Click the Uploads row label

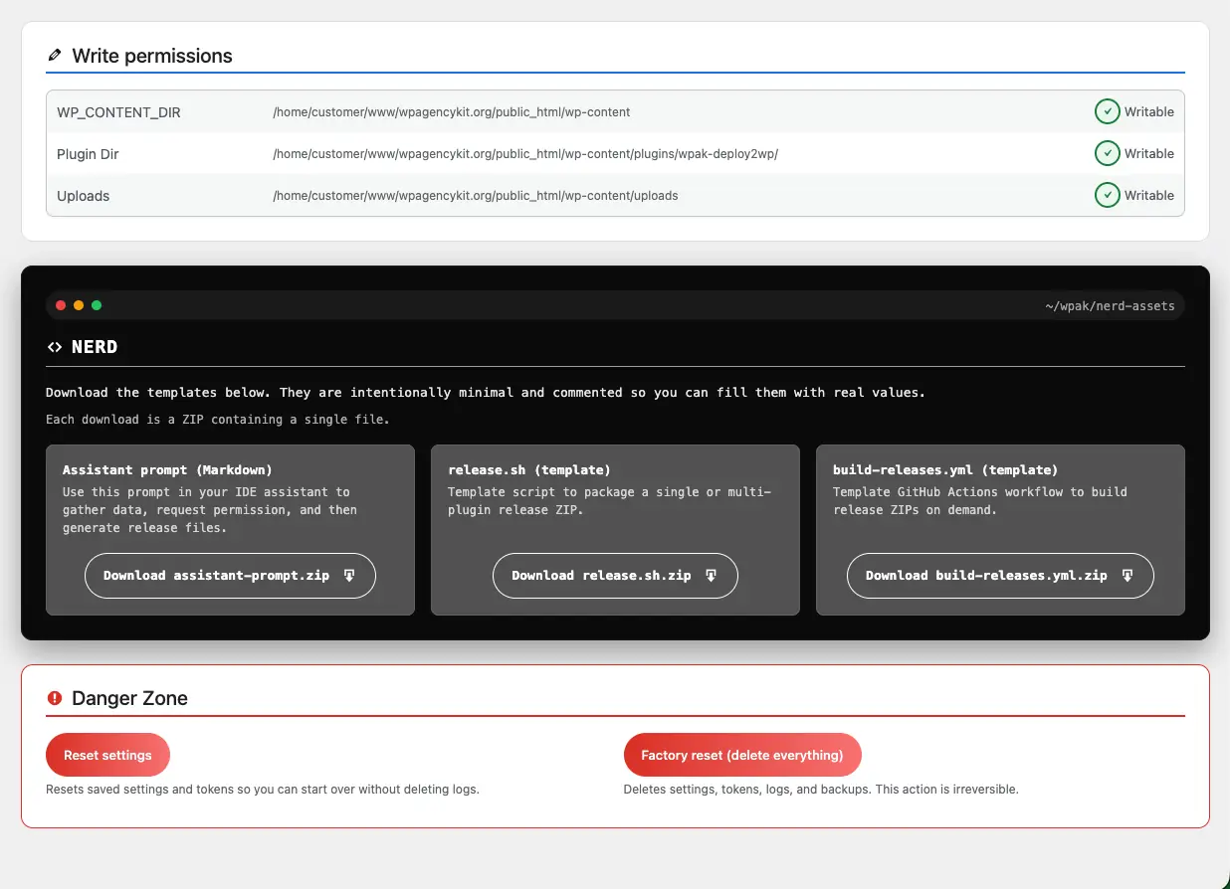click(83, 196)
